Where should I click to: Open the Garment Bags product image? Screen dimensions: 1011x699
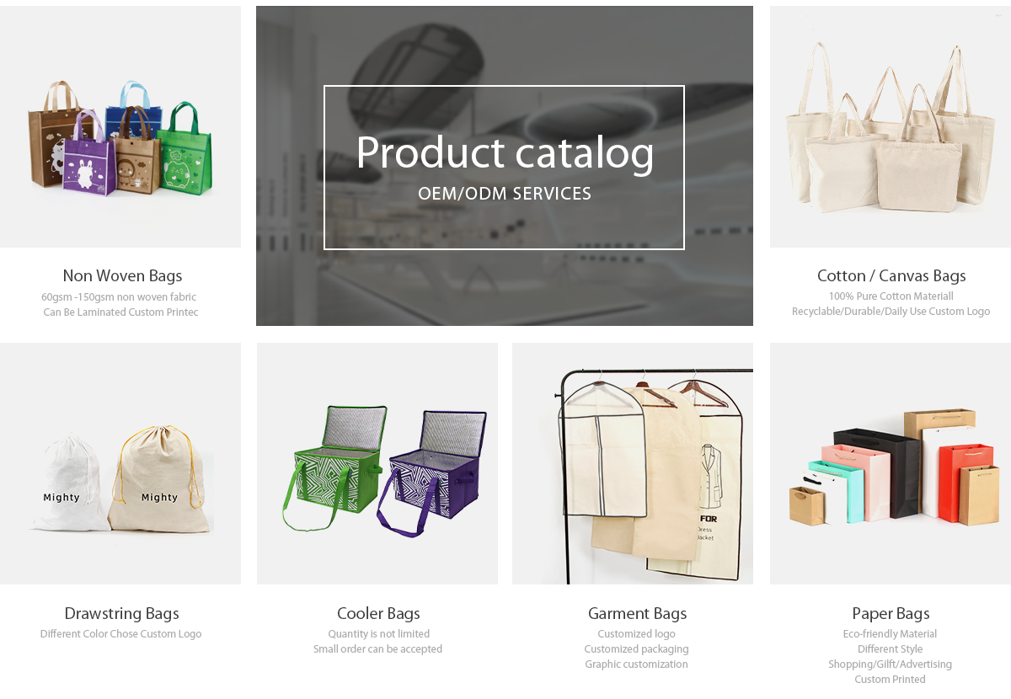(633, 463)
